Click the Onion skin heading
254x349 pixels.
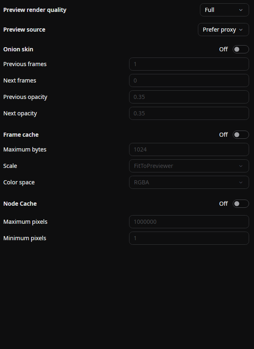coord(18,49)
